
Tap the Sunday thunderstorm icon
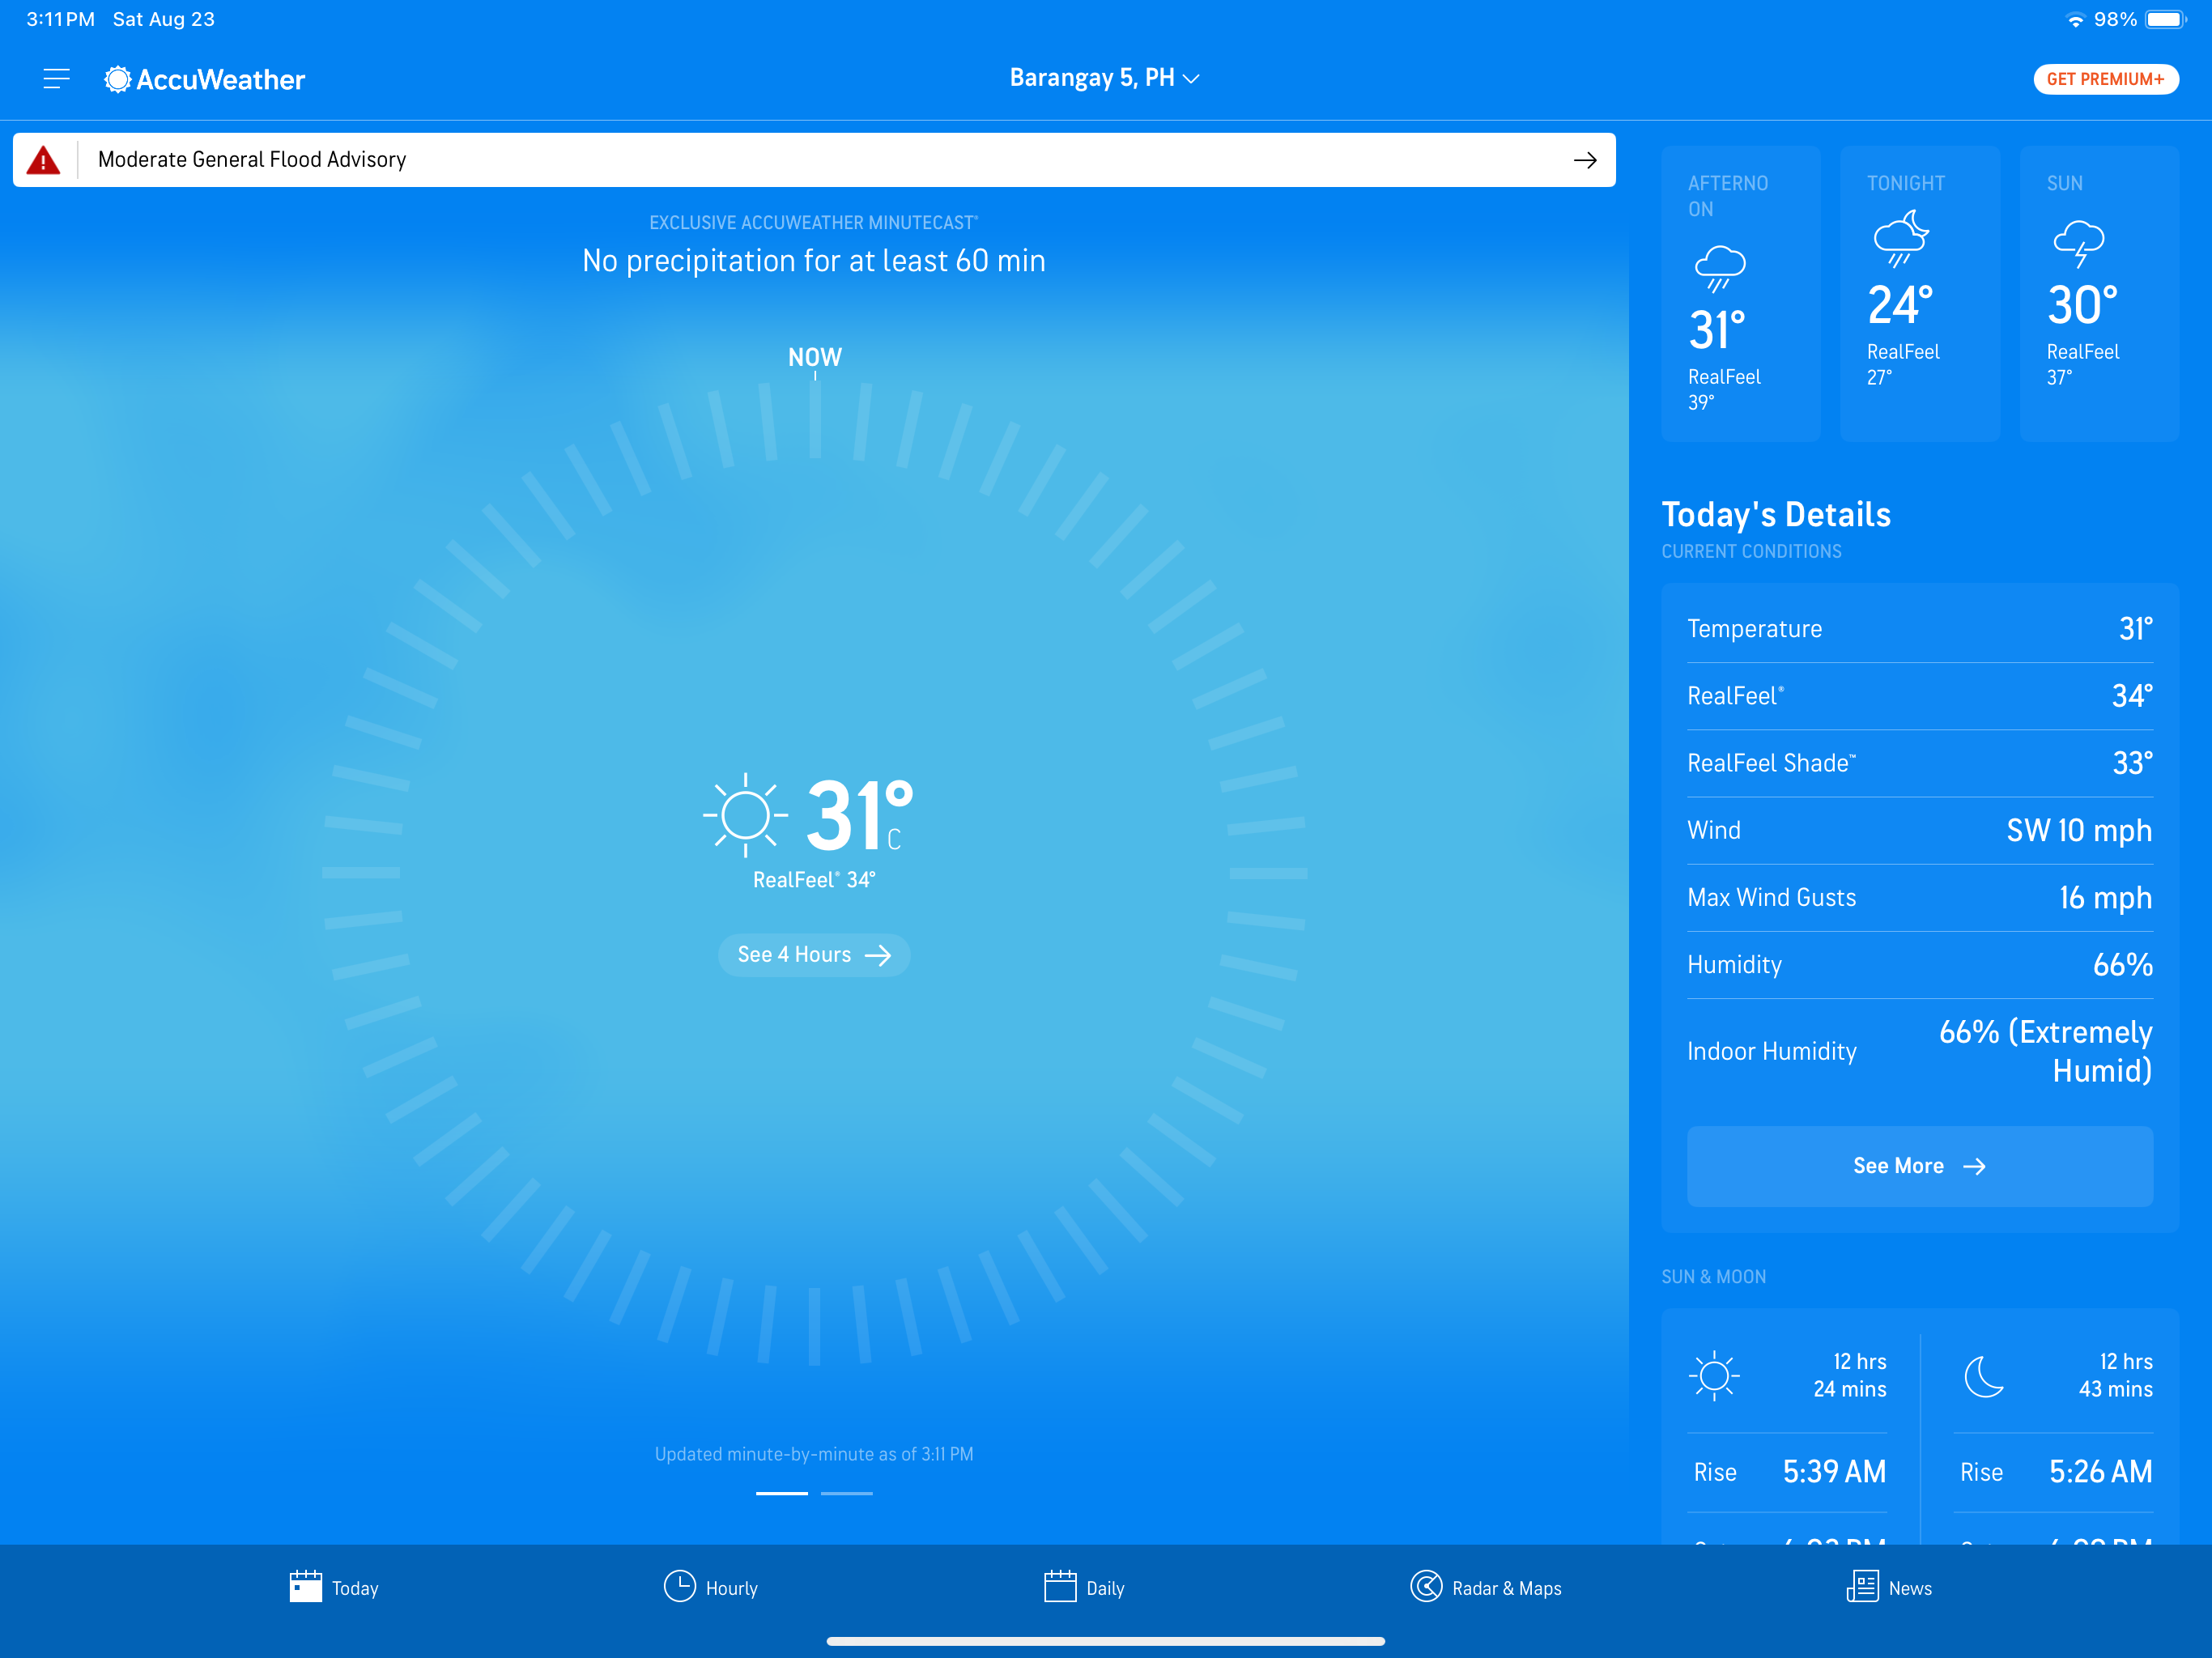(x=2079, y=243)
